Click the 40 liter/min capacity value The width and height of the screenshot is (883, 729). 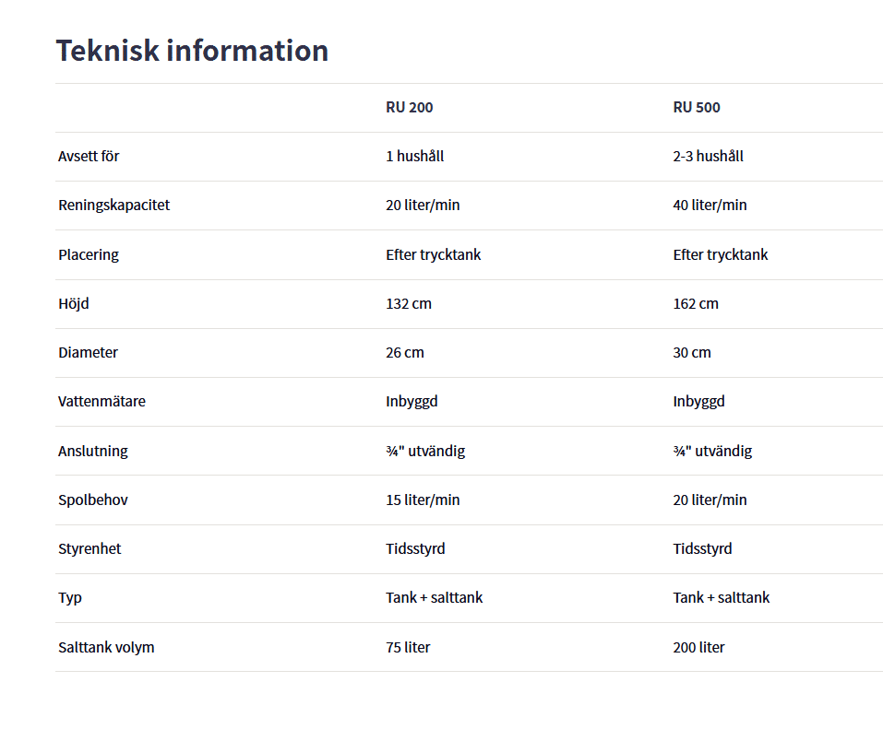point(710,205)
